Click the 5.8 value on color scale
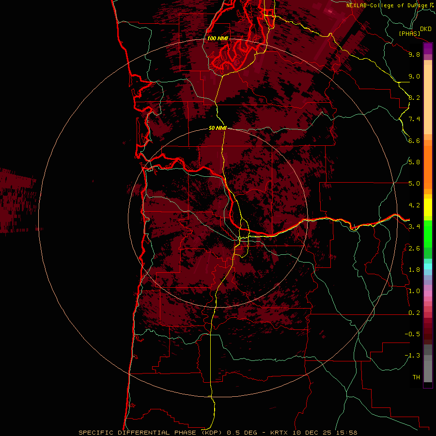 [x=414, y=162]
